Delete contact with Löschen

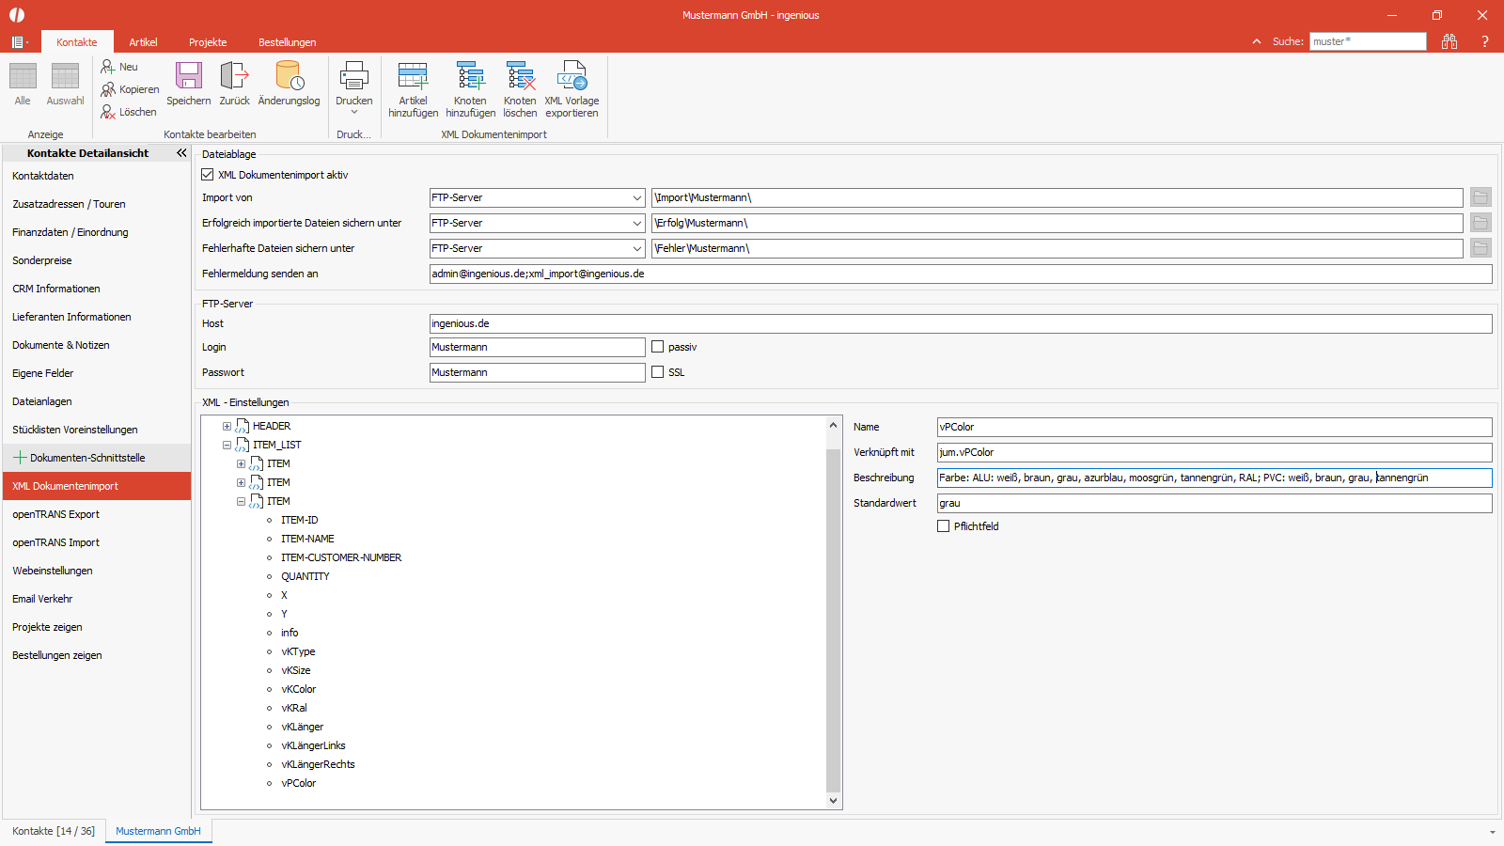(x=129, y=112)
